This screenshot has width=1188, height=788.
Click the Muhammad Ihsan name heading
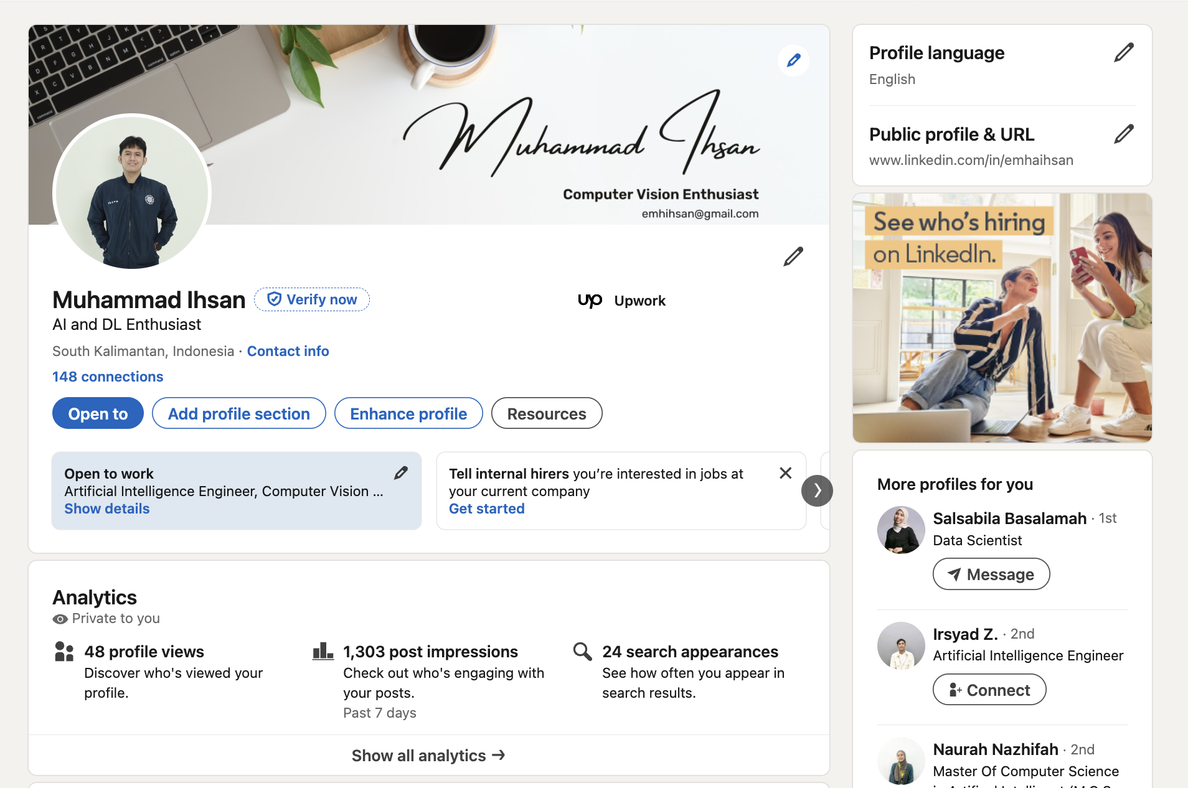(x=149, y=299)
